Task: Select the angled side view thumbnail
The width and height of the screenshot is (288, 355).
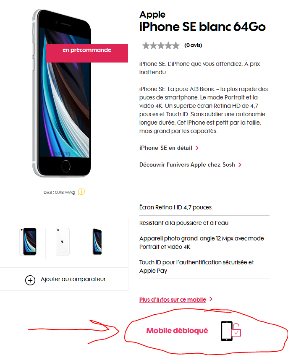Action: (x=97, y=242)
